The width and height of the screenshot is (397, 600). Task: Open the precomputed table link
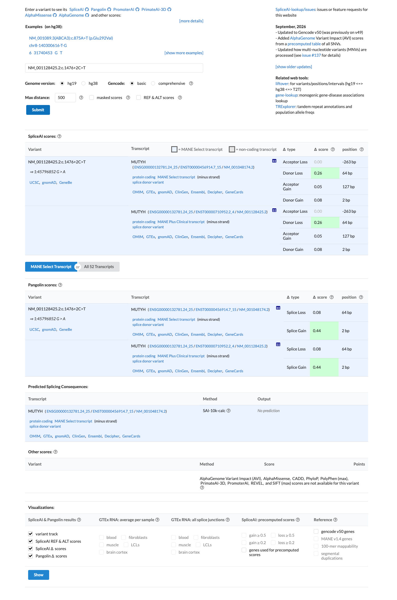304,44
